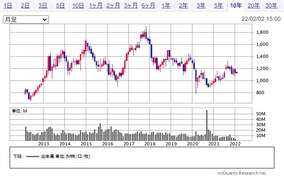Click the 40M volume axis label
Image resolution: width=284 pixels, height=178 pixels.
click(x=261, y=119)
